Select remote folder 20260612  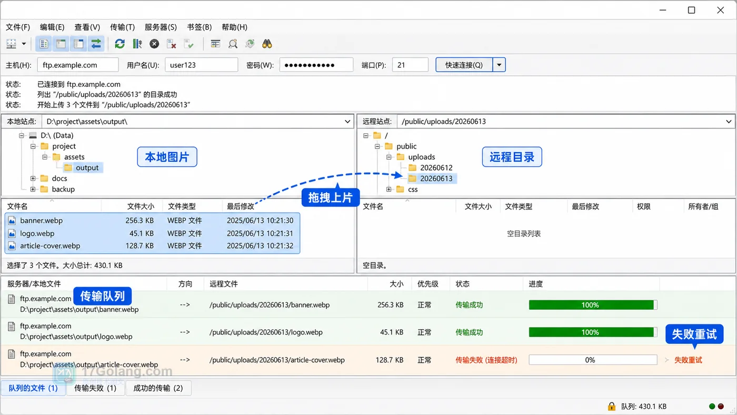(431, 167)
